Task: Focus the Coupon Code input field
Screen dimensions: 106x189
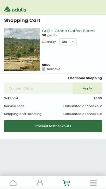Action: (x=38, y=88)
